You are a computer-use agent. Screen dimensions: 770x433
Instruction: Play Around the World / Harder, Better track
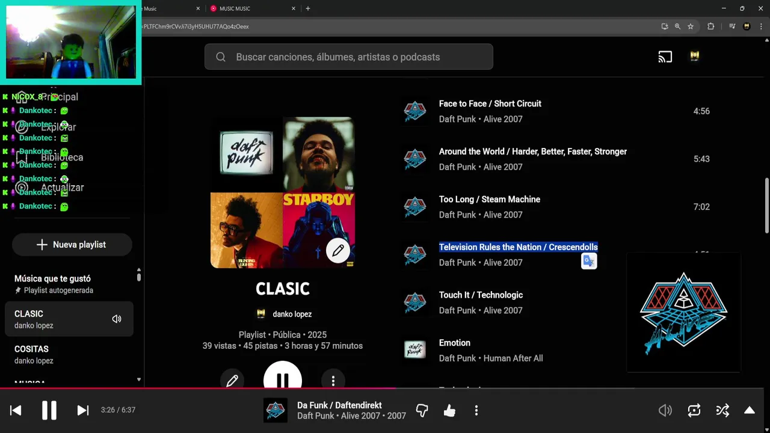click(533, 152)
